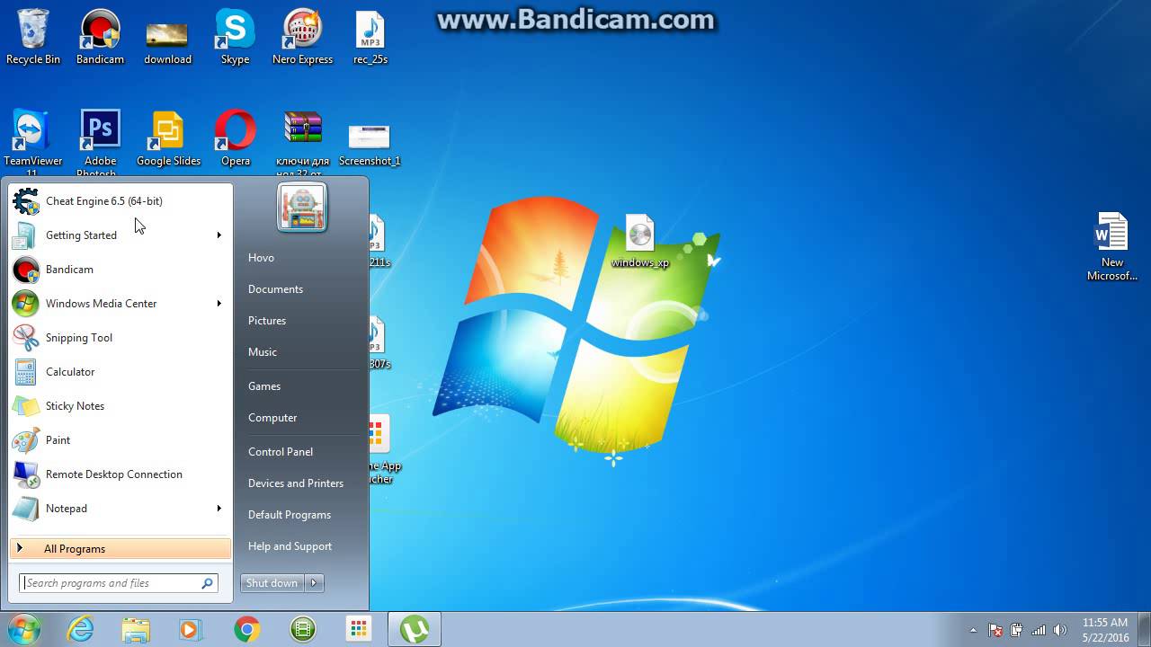
Task: Select the windows_xp disc image icon
Action: tap(639, 241)
